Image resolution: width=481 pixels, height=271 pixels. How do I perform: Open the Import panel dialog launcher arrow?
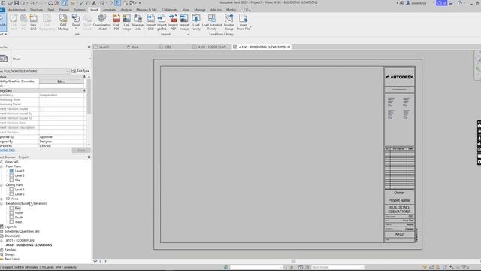(x=188, y=35)
